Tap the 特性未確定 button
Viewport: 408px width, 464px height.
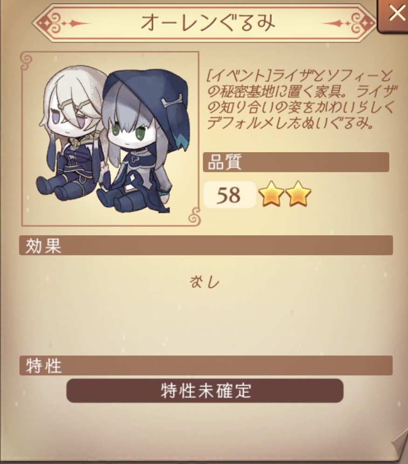(205, 391)
